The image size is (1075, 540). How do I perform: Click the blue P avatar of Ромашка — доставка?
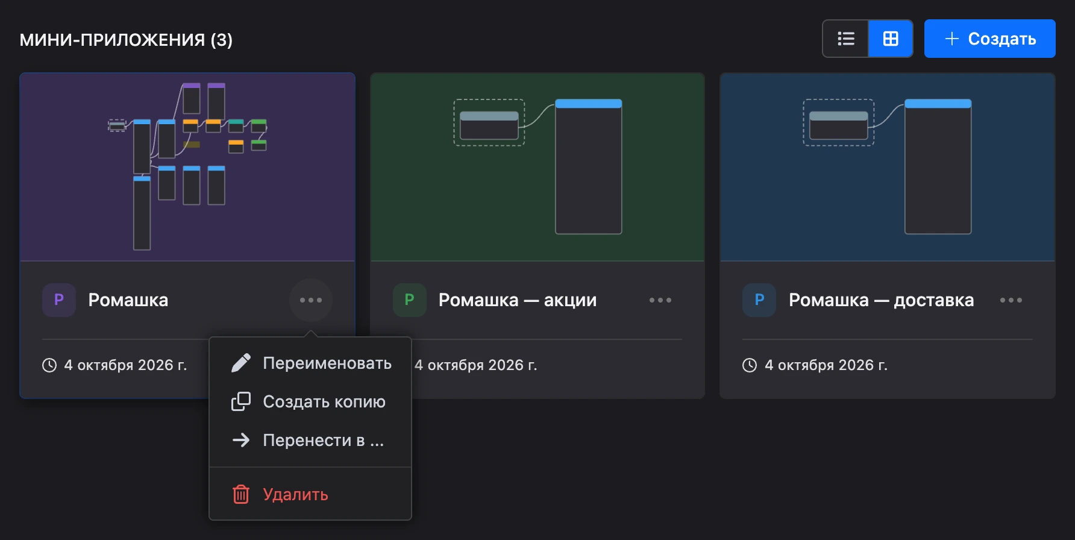(759, 300)
